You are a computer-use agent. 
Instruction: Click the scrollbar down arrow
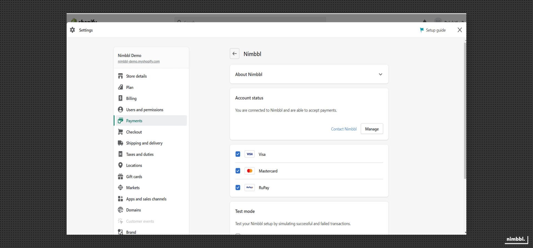[x=465, y=232]
